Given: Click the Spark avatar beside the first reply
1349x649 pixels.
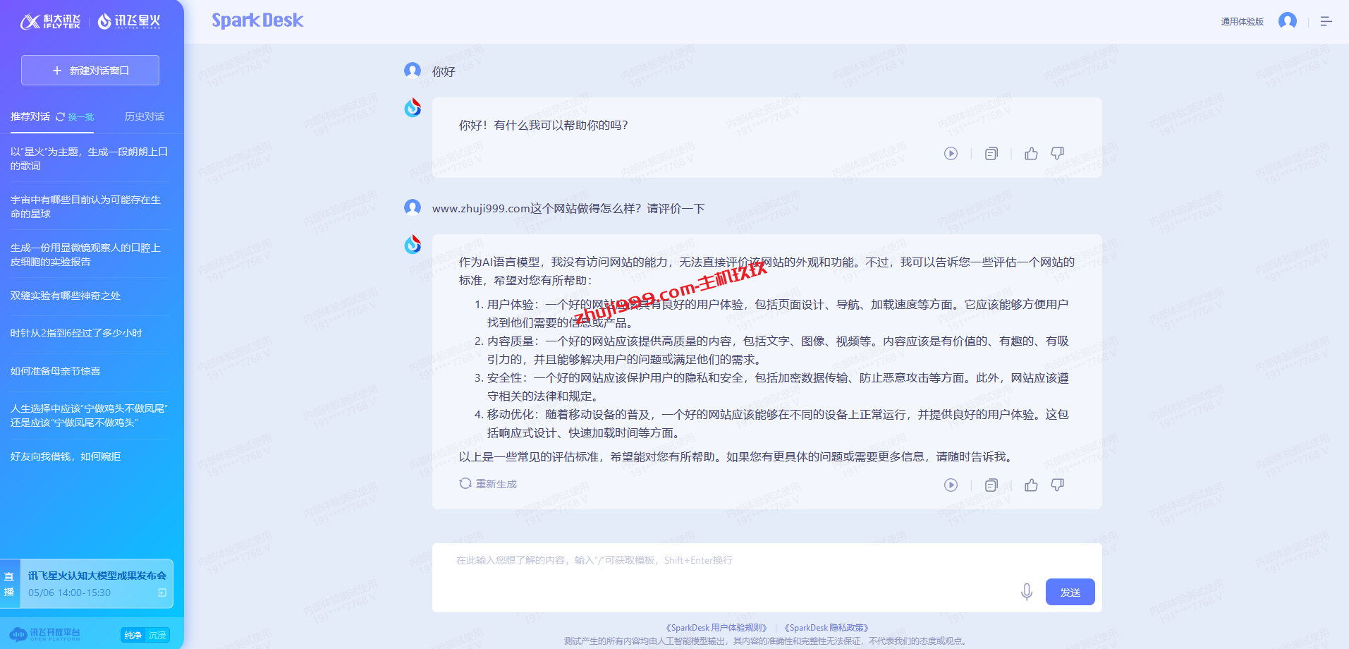Looking at the screenshot, I should [x=413, y=107].
